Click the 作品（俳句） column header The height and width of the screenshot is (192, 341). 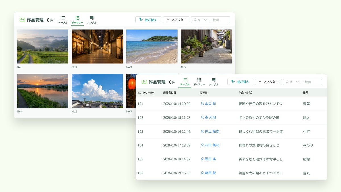(x=246, y=92)
